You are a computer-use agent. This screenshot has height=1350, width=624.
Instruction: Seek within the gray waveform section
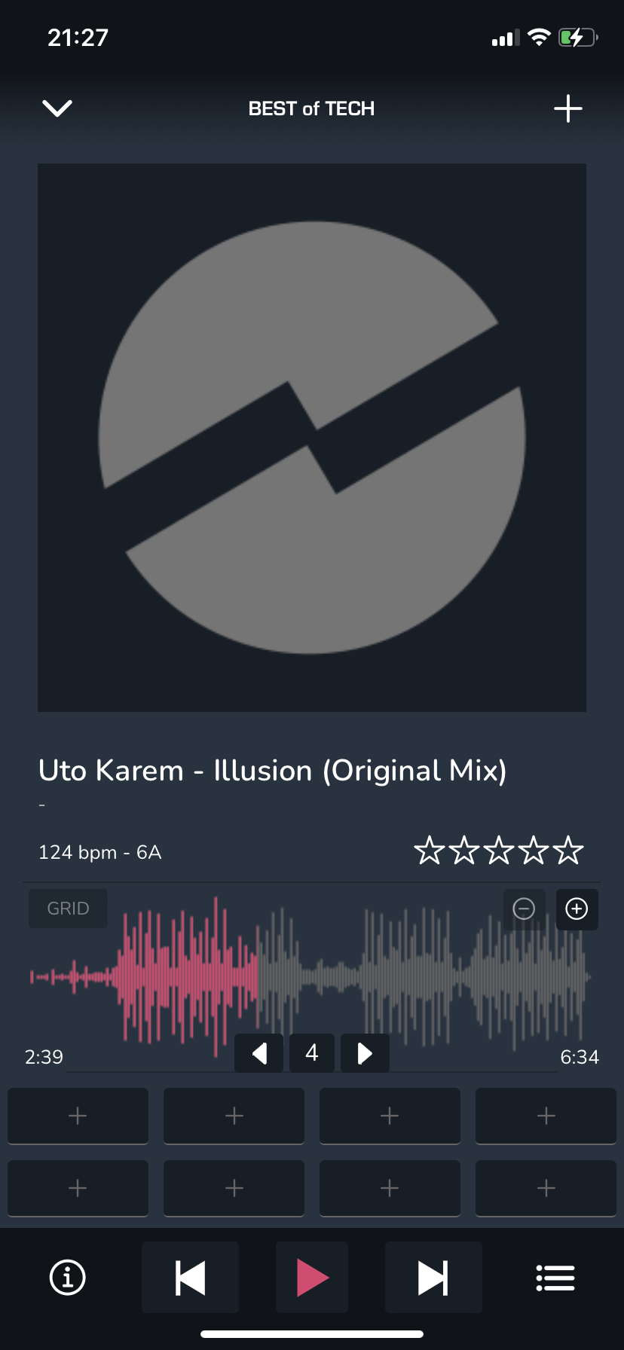pyautogui.click(x=424, y=977)
